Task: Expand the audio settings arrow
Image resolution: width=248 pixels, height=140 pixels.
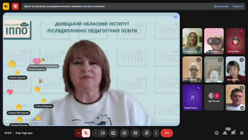Action: pyautogui.click(x=79, y=133)
